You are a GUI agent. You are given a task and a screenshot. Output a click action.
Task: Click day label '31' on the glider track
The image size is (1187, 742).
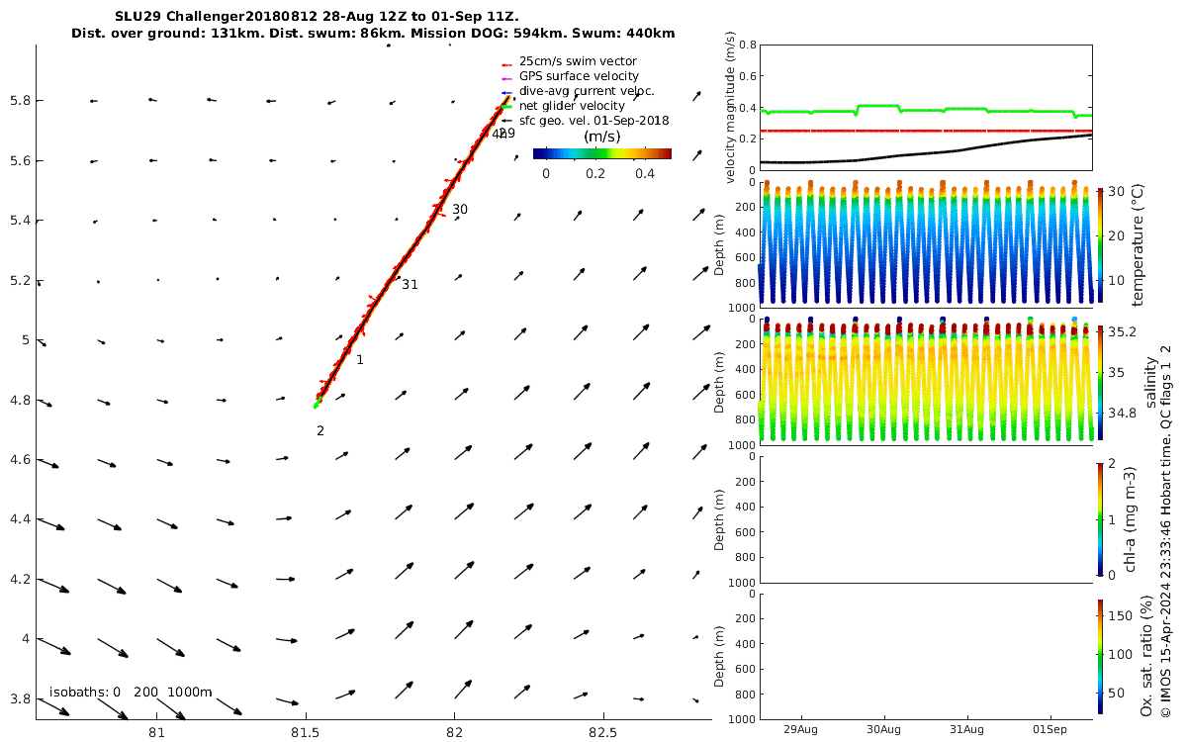[410, 285]
